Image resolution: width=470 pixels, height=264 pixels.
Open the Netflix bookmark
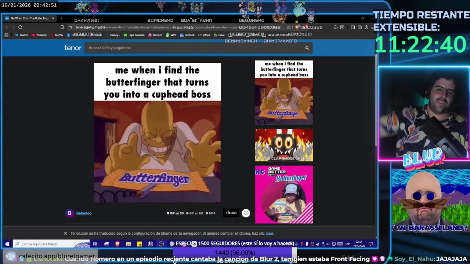[x=57, y=35]
